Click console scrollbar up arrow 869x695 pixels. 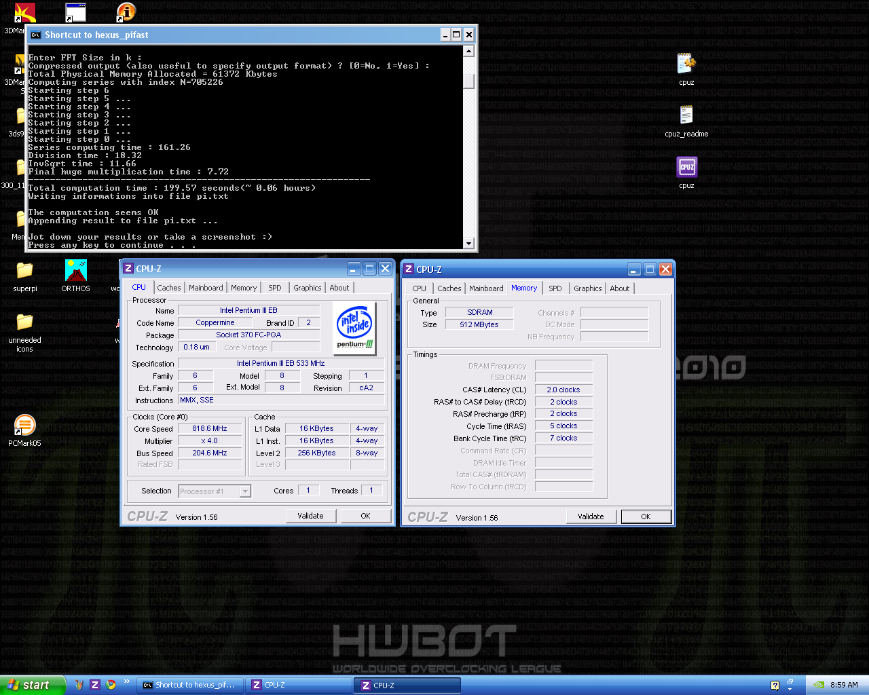pyautogui.click(x=468, y=51)
